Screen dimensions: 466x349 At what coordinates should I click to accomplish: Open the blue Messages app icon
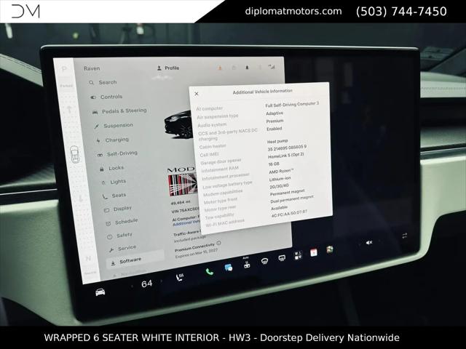(x=228, y=268)
